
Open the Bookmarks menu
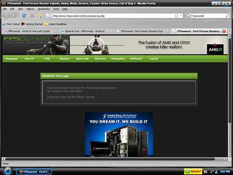[44, 9]
